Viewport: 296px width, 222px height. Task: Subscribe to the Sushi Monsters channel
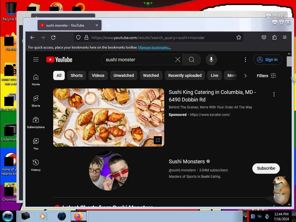point(266,168)
